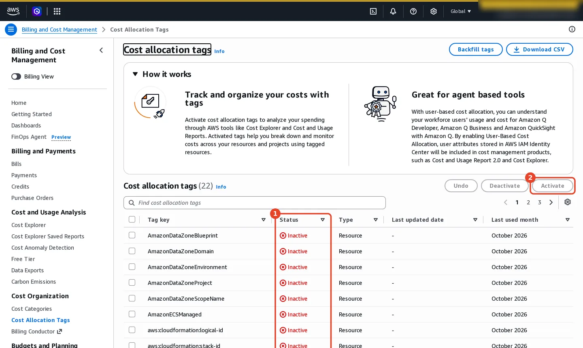Open the Status column filter arrow
This screenshot has height=348, width=583.
[x=323, y=220]
